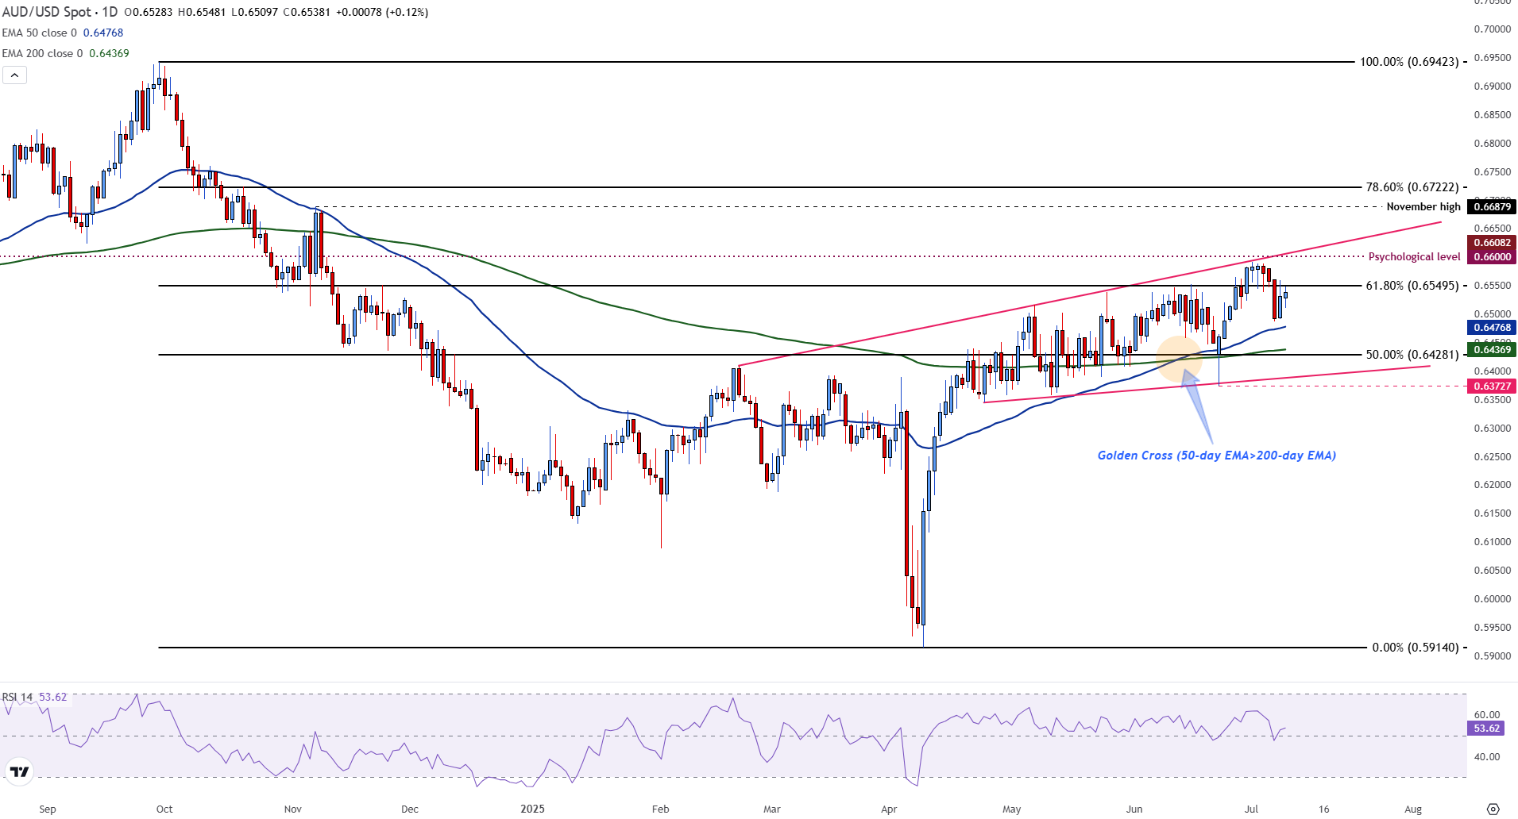
Task: Click the AUD/USD Spot symbol title
Action: point(60,12)
